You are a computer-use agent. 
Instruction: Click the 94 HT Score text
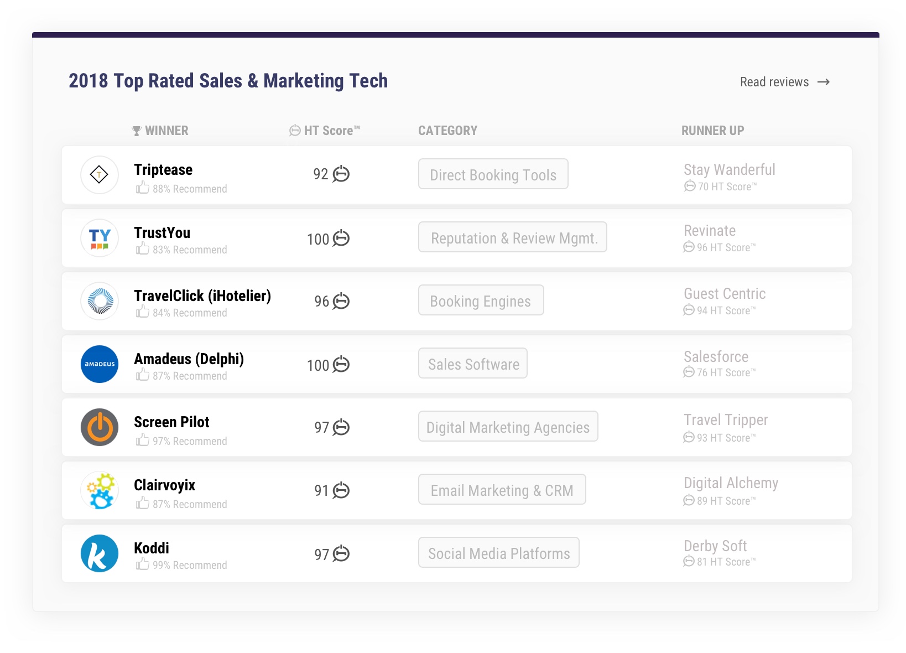(726, 311)
